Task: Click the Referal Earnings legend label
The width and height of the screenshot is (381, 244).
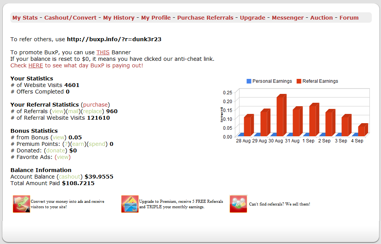Action: (320, 81)
